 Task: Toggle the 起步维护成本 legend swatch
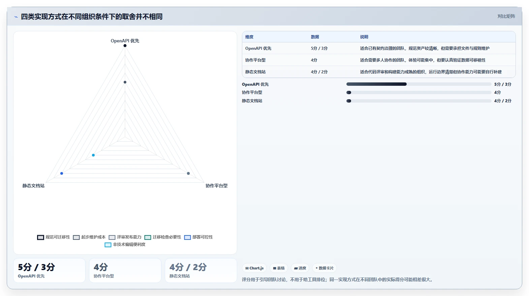tap(76, 237)
